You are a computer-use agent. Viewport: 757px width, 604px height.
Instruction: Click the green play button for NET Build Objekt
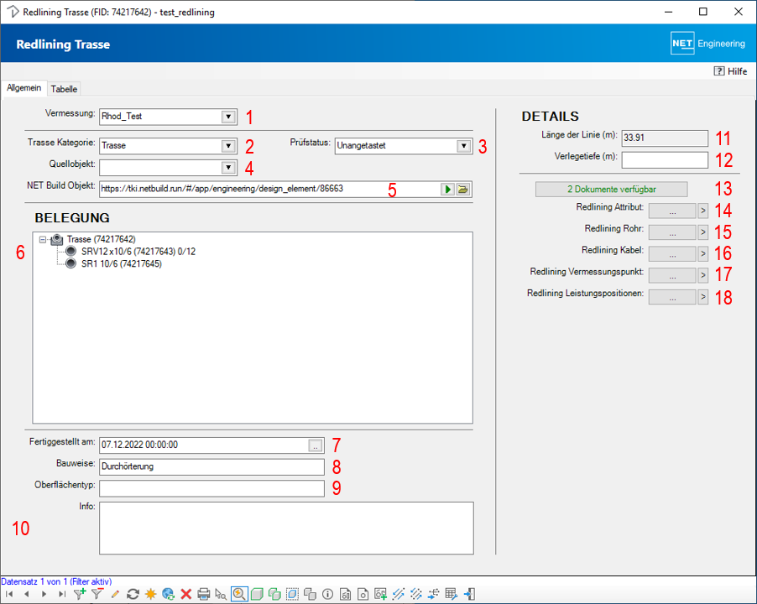tap(447, 189)
